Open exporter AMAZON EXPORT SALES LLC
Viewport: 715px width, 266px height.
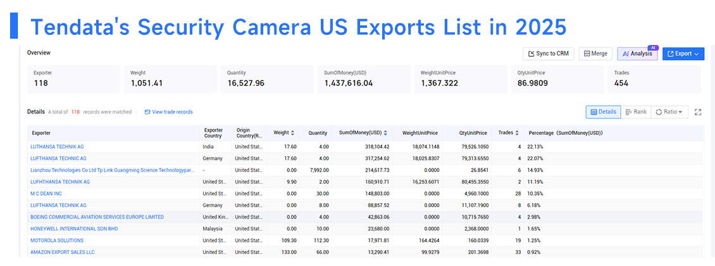click(x=63, y=252)
